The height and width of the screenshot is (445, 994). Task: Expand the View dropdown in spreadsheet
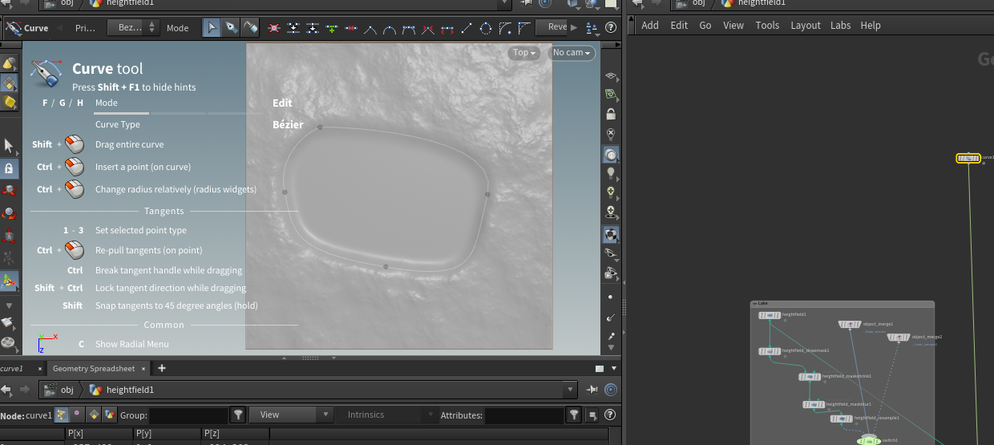click(x=290, y=415)
